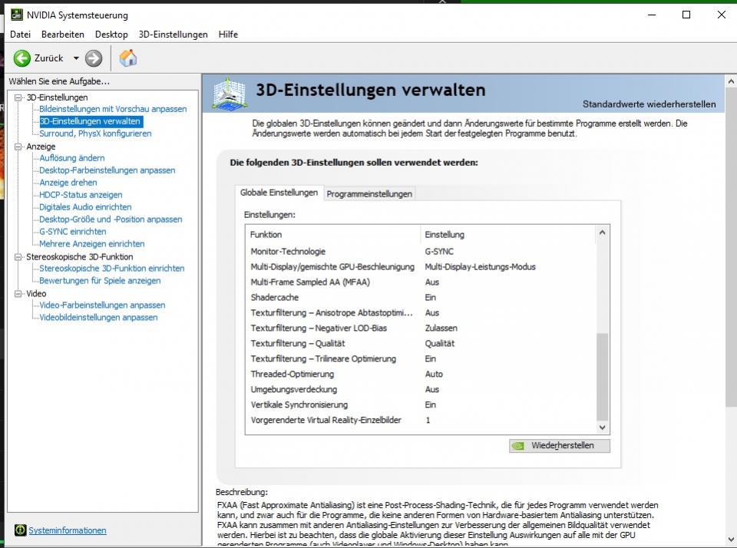The width and height of the screenshot is (737, 548).
Task: Open the Systeminformationen link
Action: coord(68,530)
